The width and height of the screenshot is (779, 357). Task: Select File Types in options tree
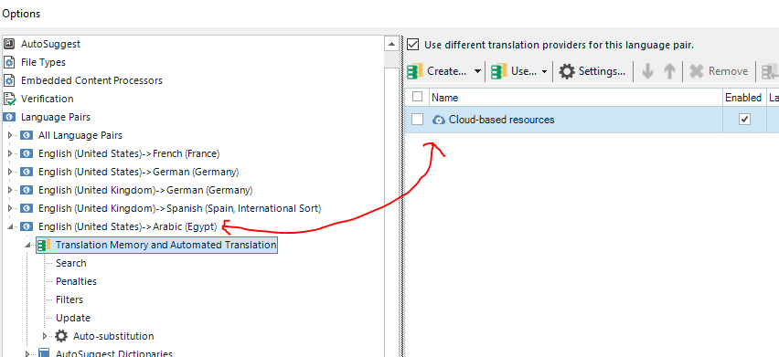point(43,62)
